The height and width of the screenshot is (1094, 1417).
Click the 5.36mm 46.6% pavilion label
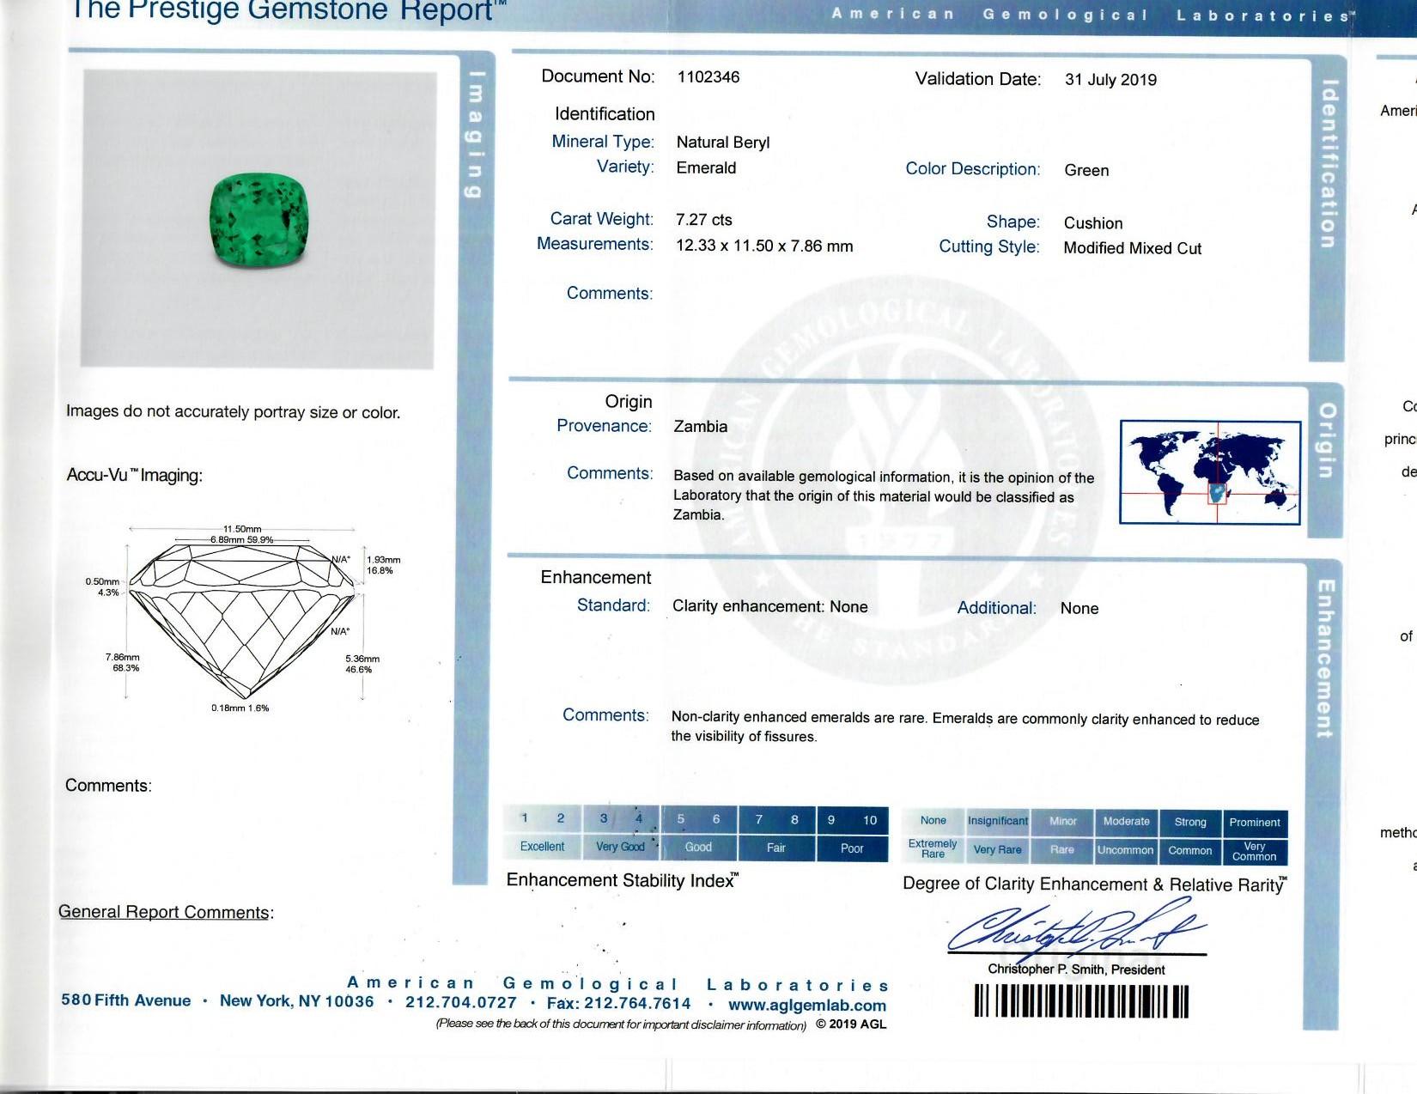[362, 664]
